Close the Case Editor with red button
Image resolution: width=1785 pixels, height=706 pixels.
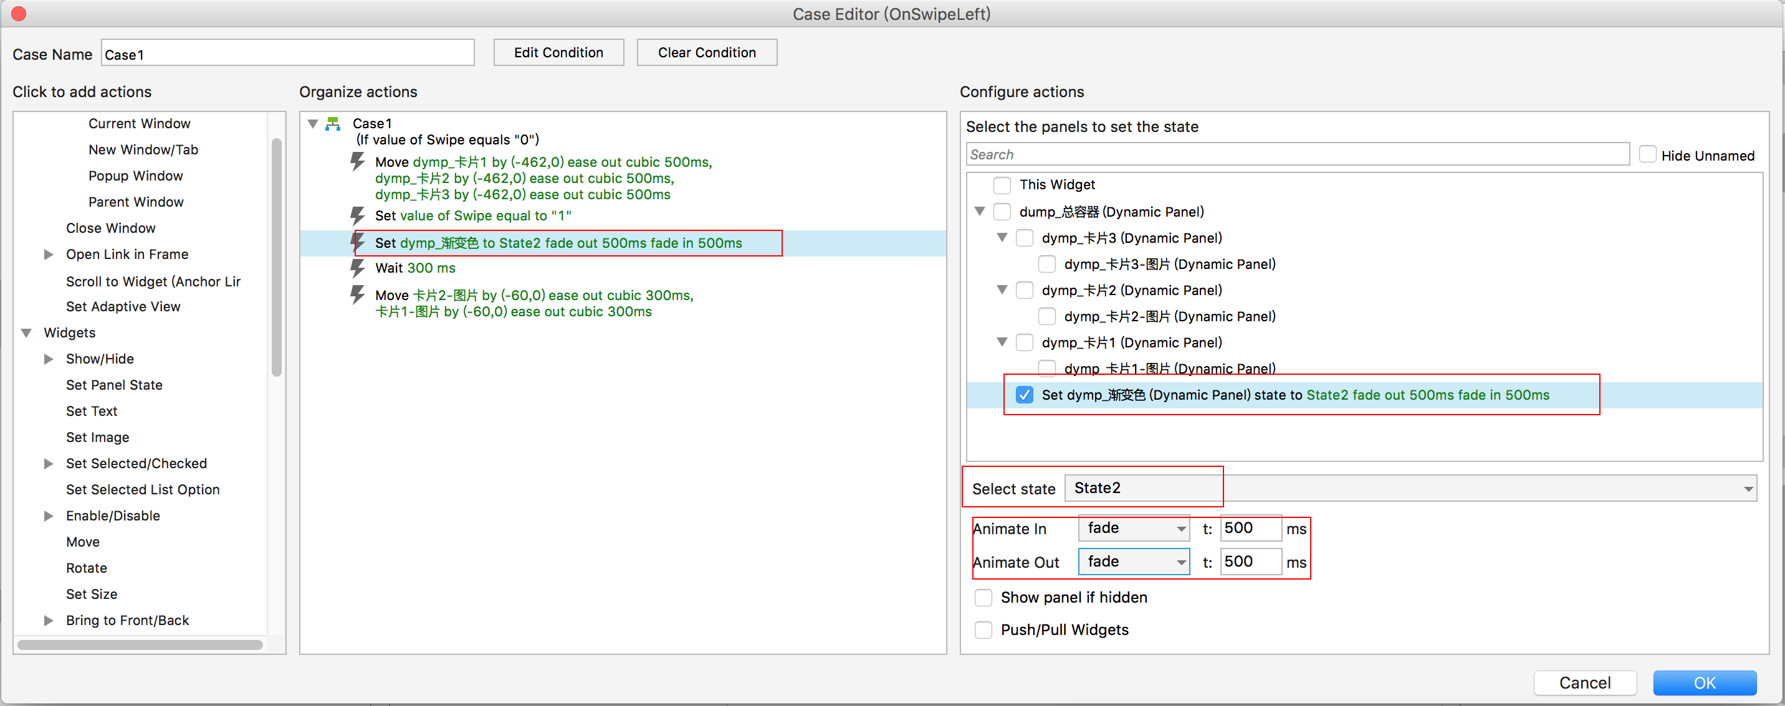point(19,14)
